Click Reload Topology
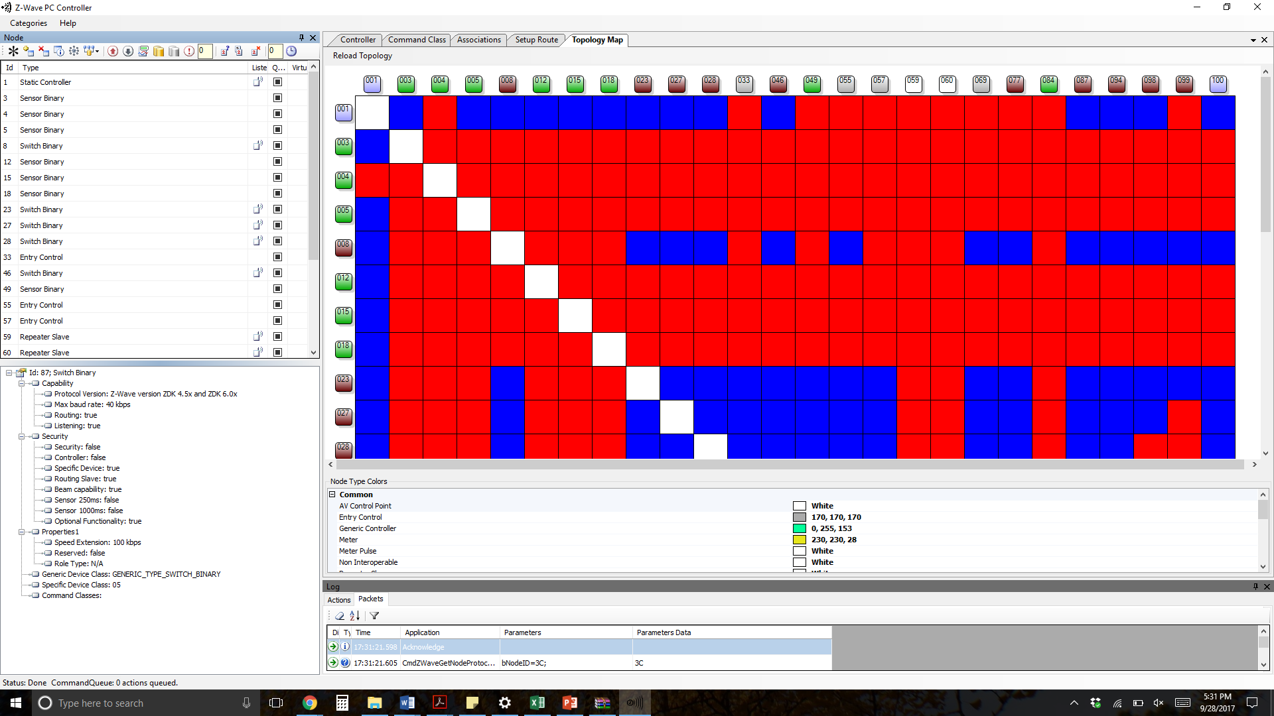This screenshot has height=716, width=1274. pos(362,56)
